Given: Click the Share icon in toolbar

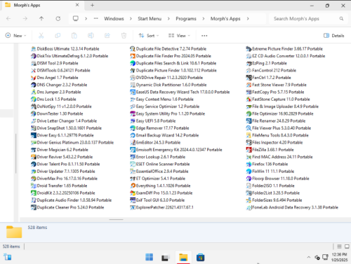Looking at the screenshot, I should [x=107, y=36].
